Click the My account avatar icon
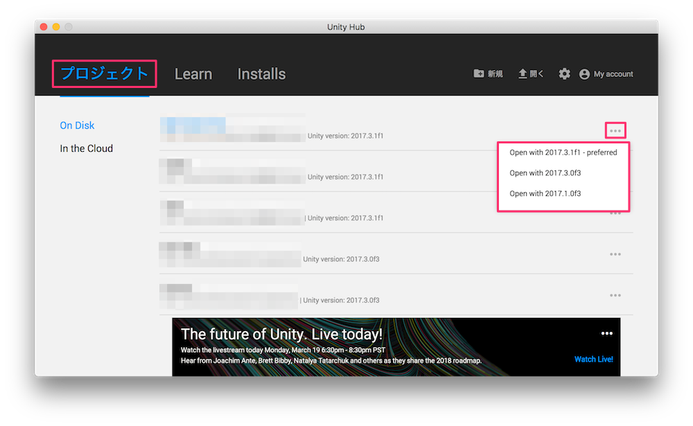This screenshot has height=426, width=693. point(584,74)
